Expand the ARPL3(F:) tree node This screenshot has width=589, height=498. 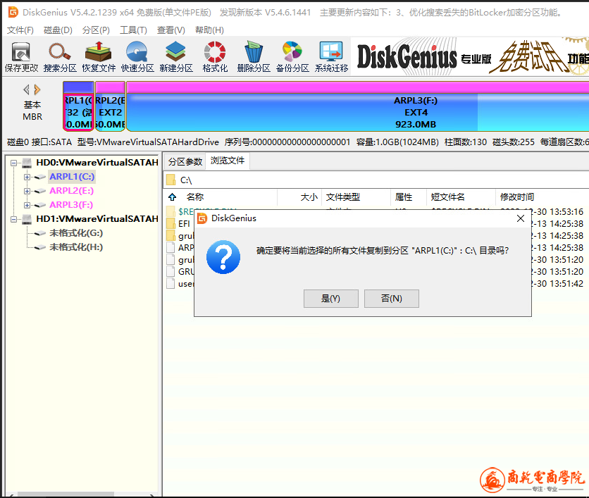27,205
